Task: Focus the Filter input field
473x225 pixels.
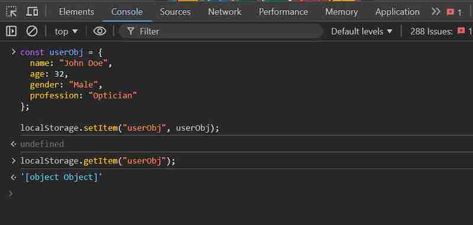Action: coord(221,31)
